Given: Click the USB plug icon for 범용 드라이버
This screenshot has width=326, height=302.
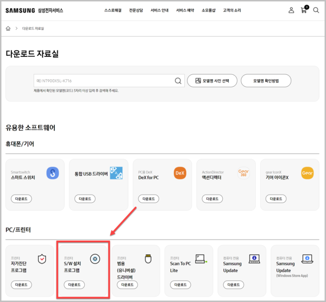Looking at the screenshot, I should click(x=148, y=259).
